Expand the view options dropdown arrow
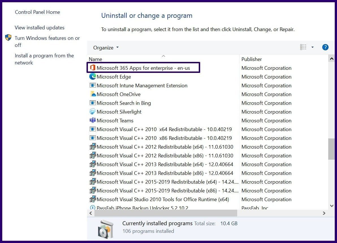Viewport: 337px width, 243px height. (x=312, y=47)
